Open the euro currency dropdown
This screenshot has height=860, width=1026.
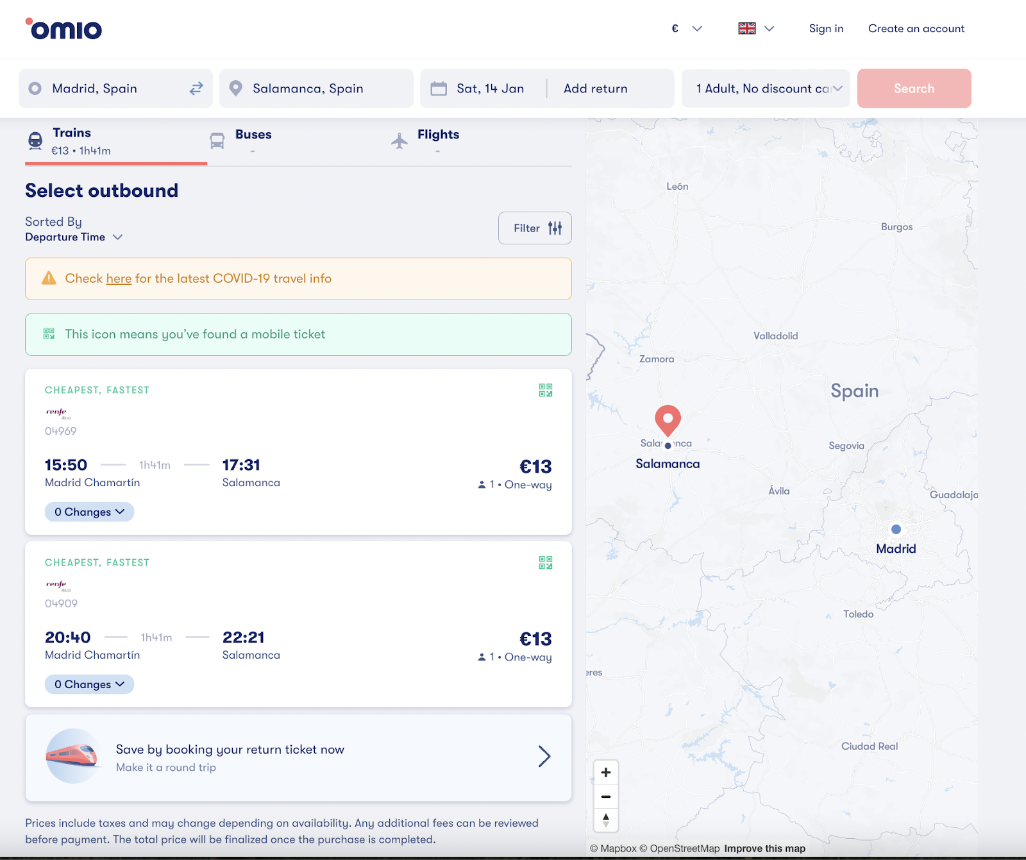[x=687, y=28]
